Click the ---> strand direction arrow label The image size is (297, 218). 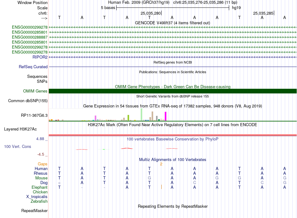coord(44,18)
